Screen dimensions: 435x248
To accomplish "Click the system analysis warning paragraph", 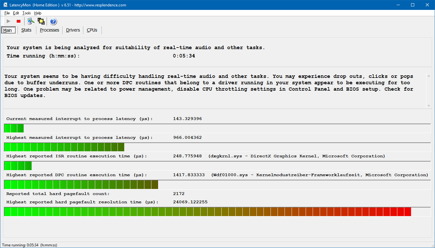I will [x=209, y=86].
